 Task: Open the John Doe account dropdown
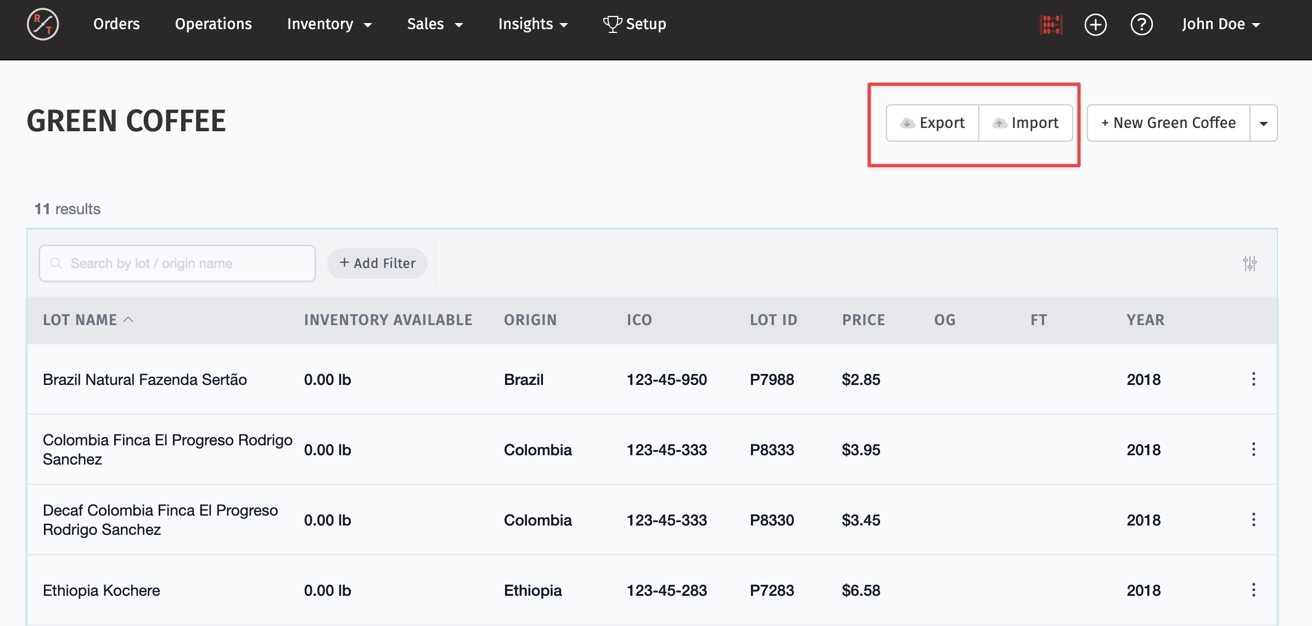click(x=1221, y=24)
